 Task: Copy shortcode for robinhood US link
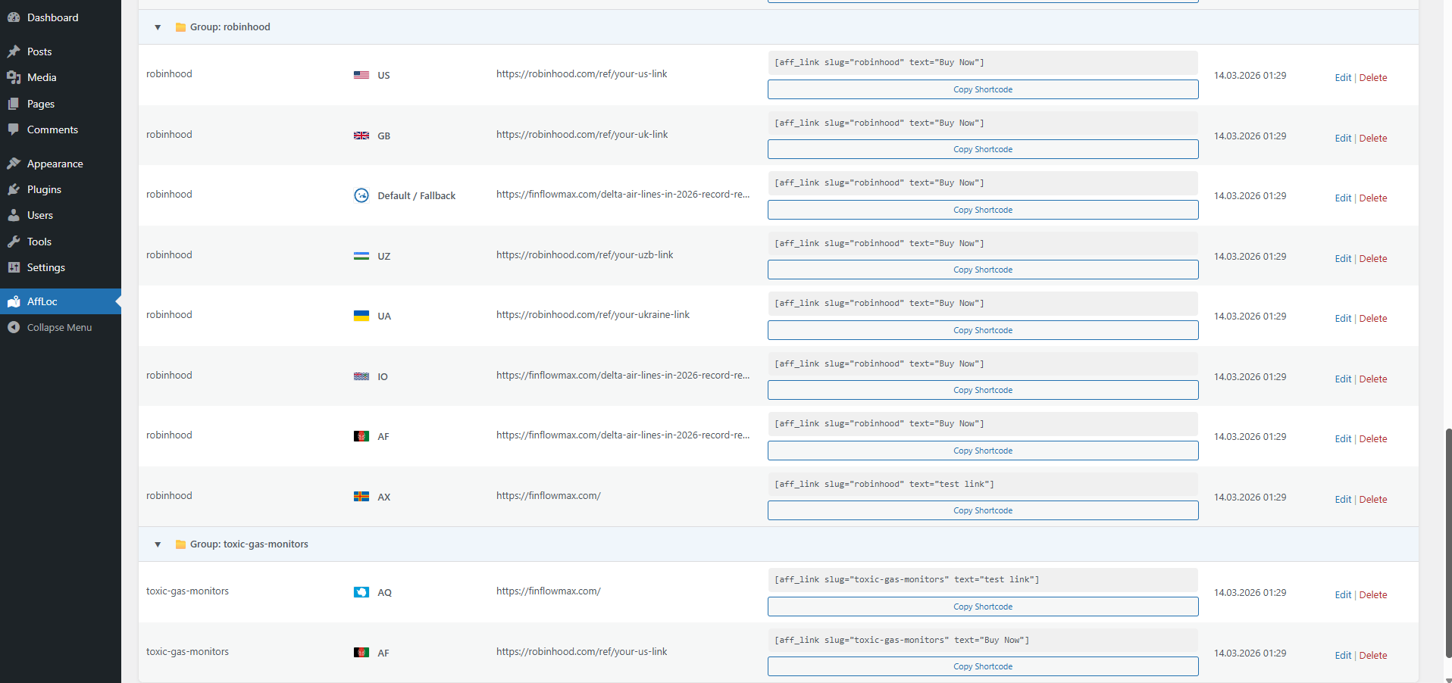pyautogui.click(x=982, y=89)
